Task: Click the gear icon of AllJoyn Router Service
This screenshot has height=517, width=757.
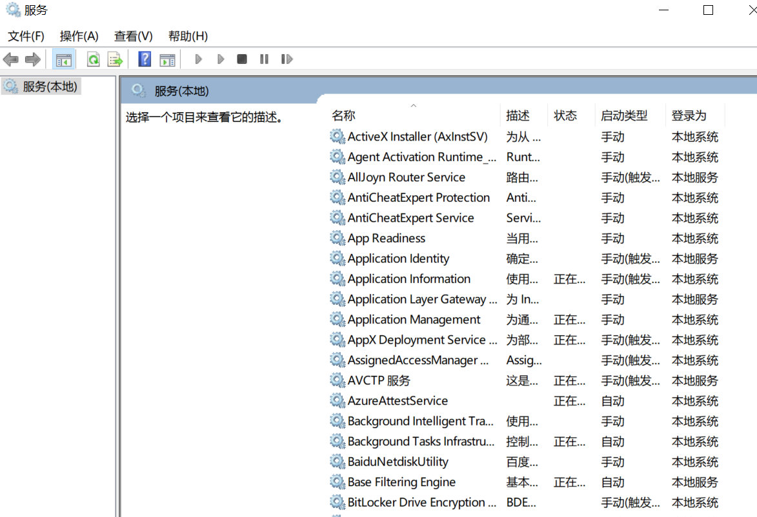Action: (337, 177)
